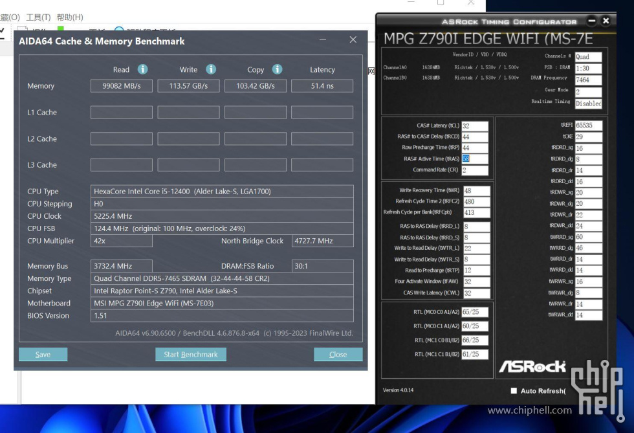Select the tRRD_L field
The image size is (634, 433).
coord(477,227)
